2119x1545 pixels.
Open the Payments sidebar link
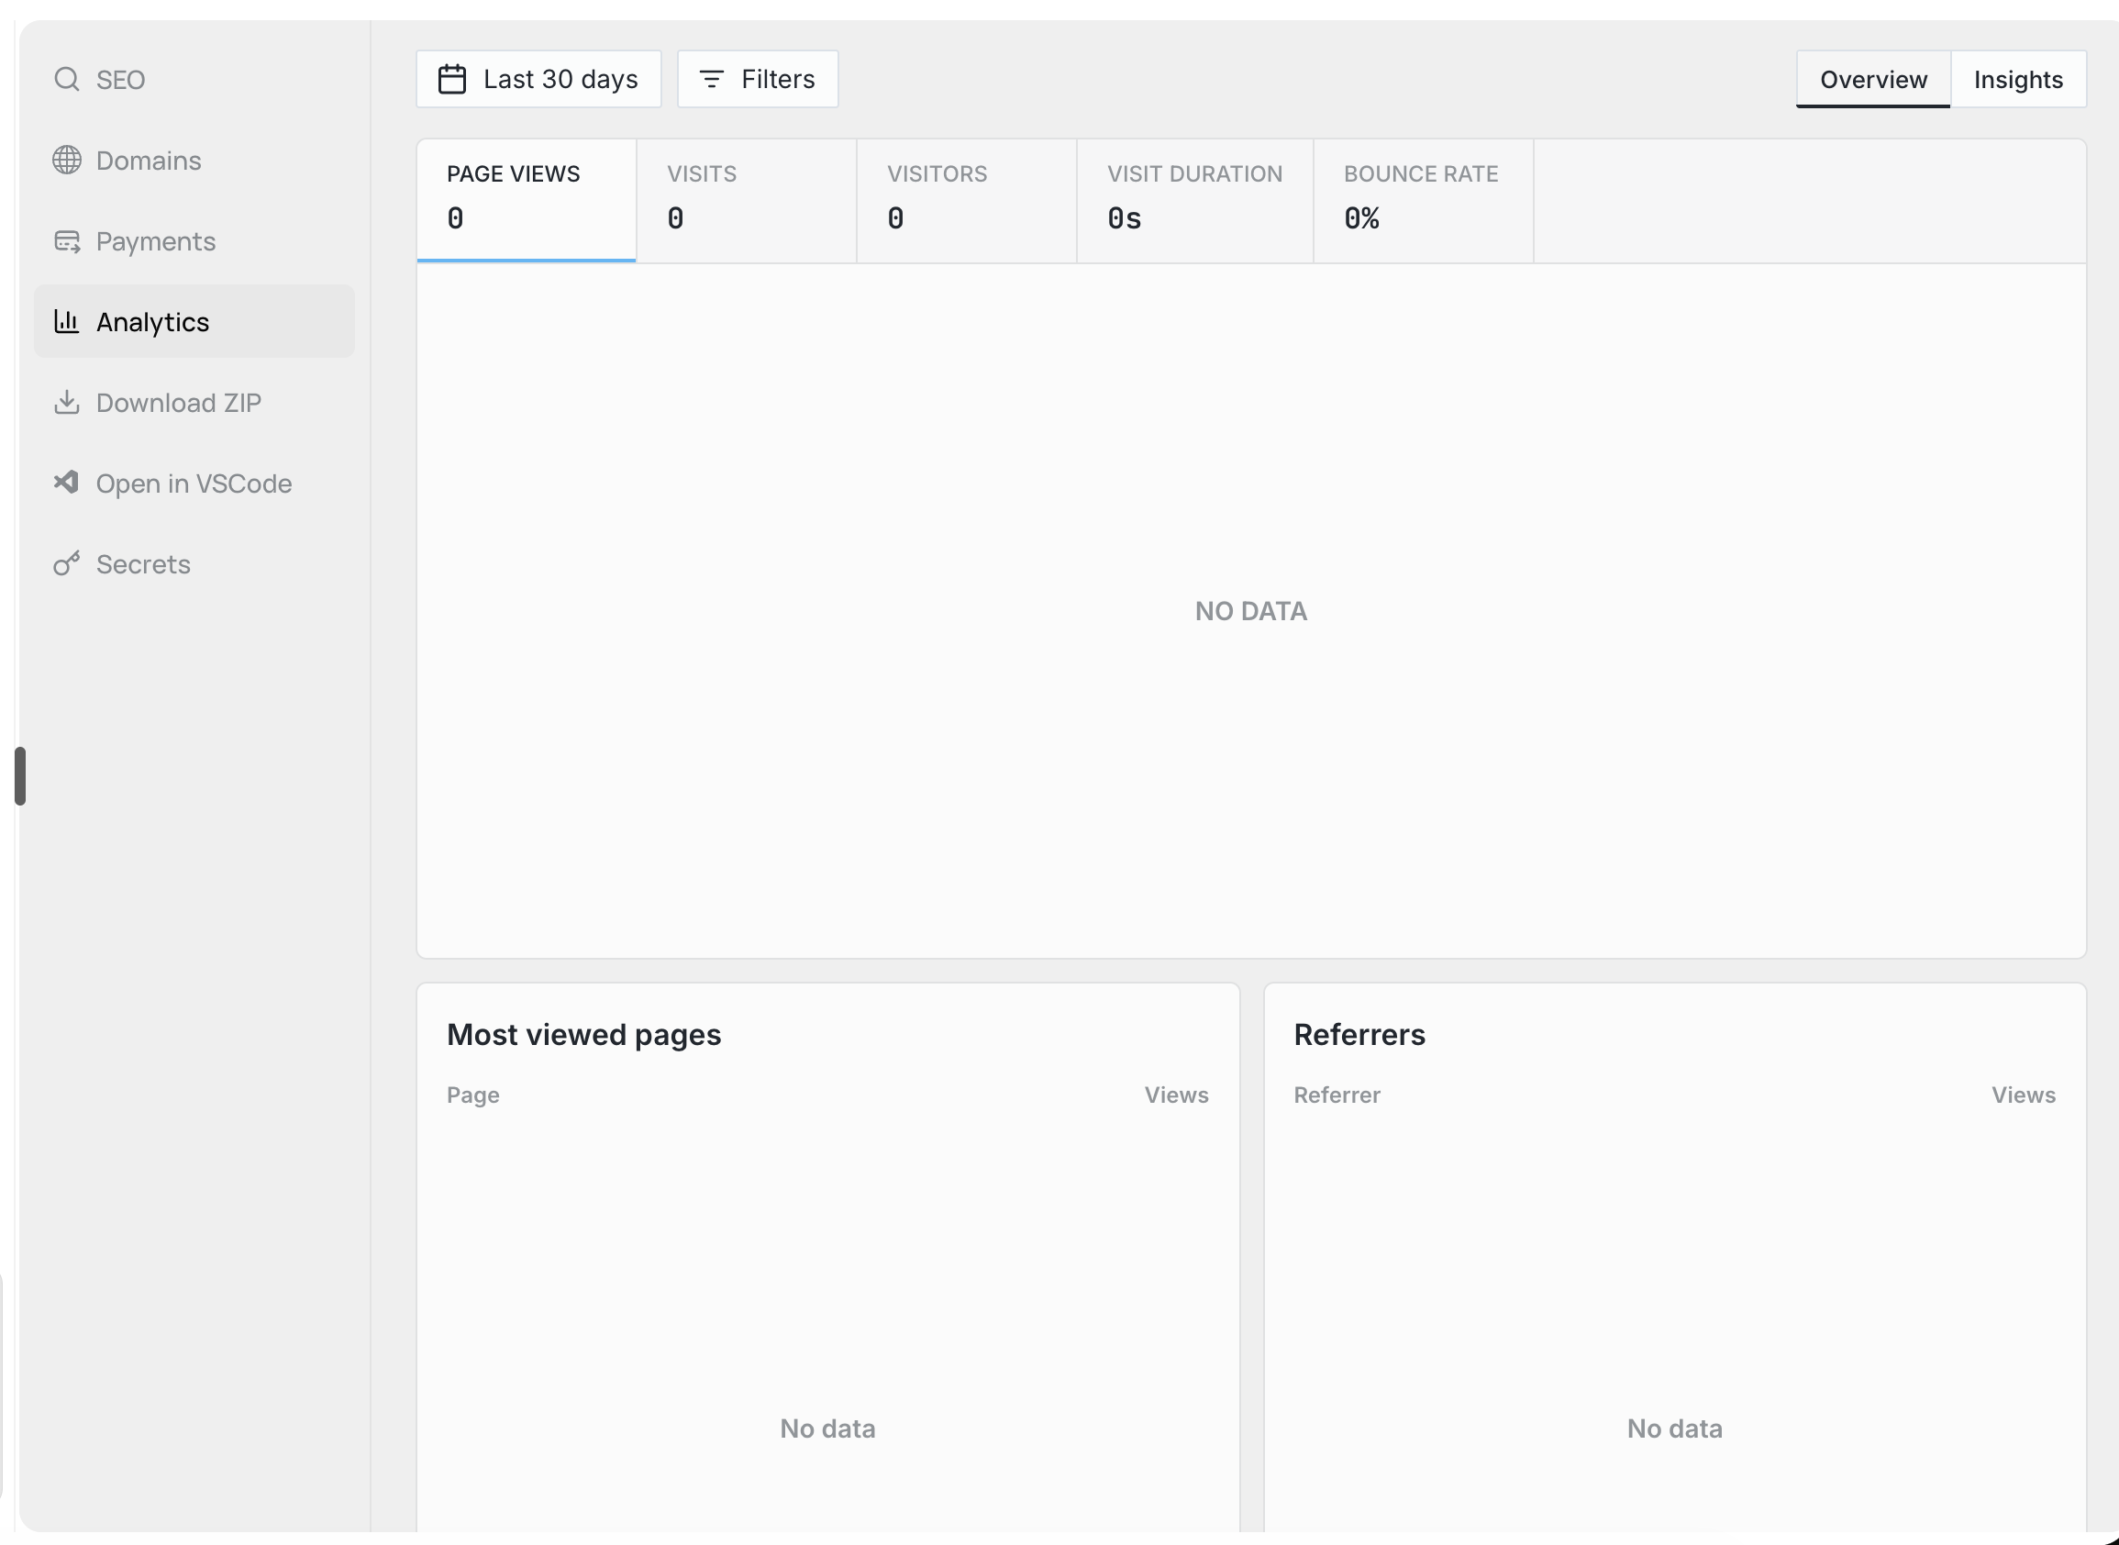point(155,241)
